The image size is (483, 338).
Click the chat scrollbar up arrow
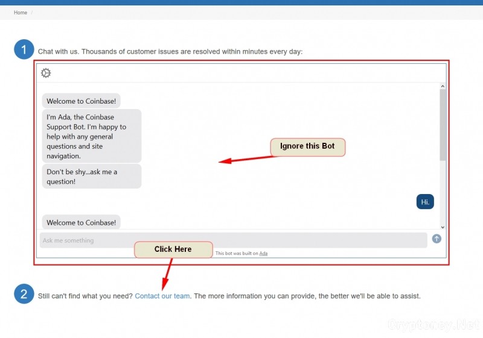pyautogui.click(x=443, y=86)
